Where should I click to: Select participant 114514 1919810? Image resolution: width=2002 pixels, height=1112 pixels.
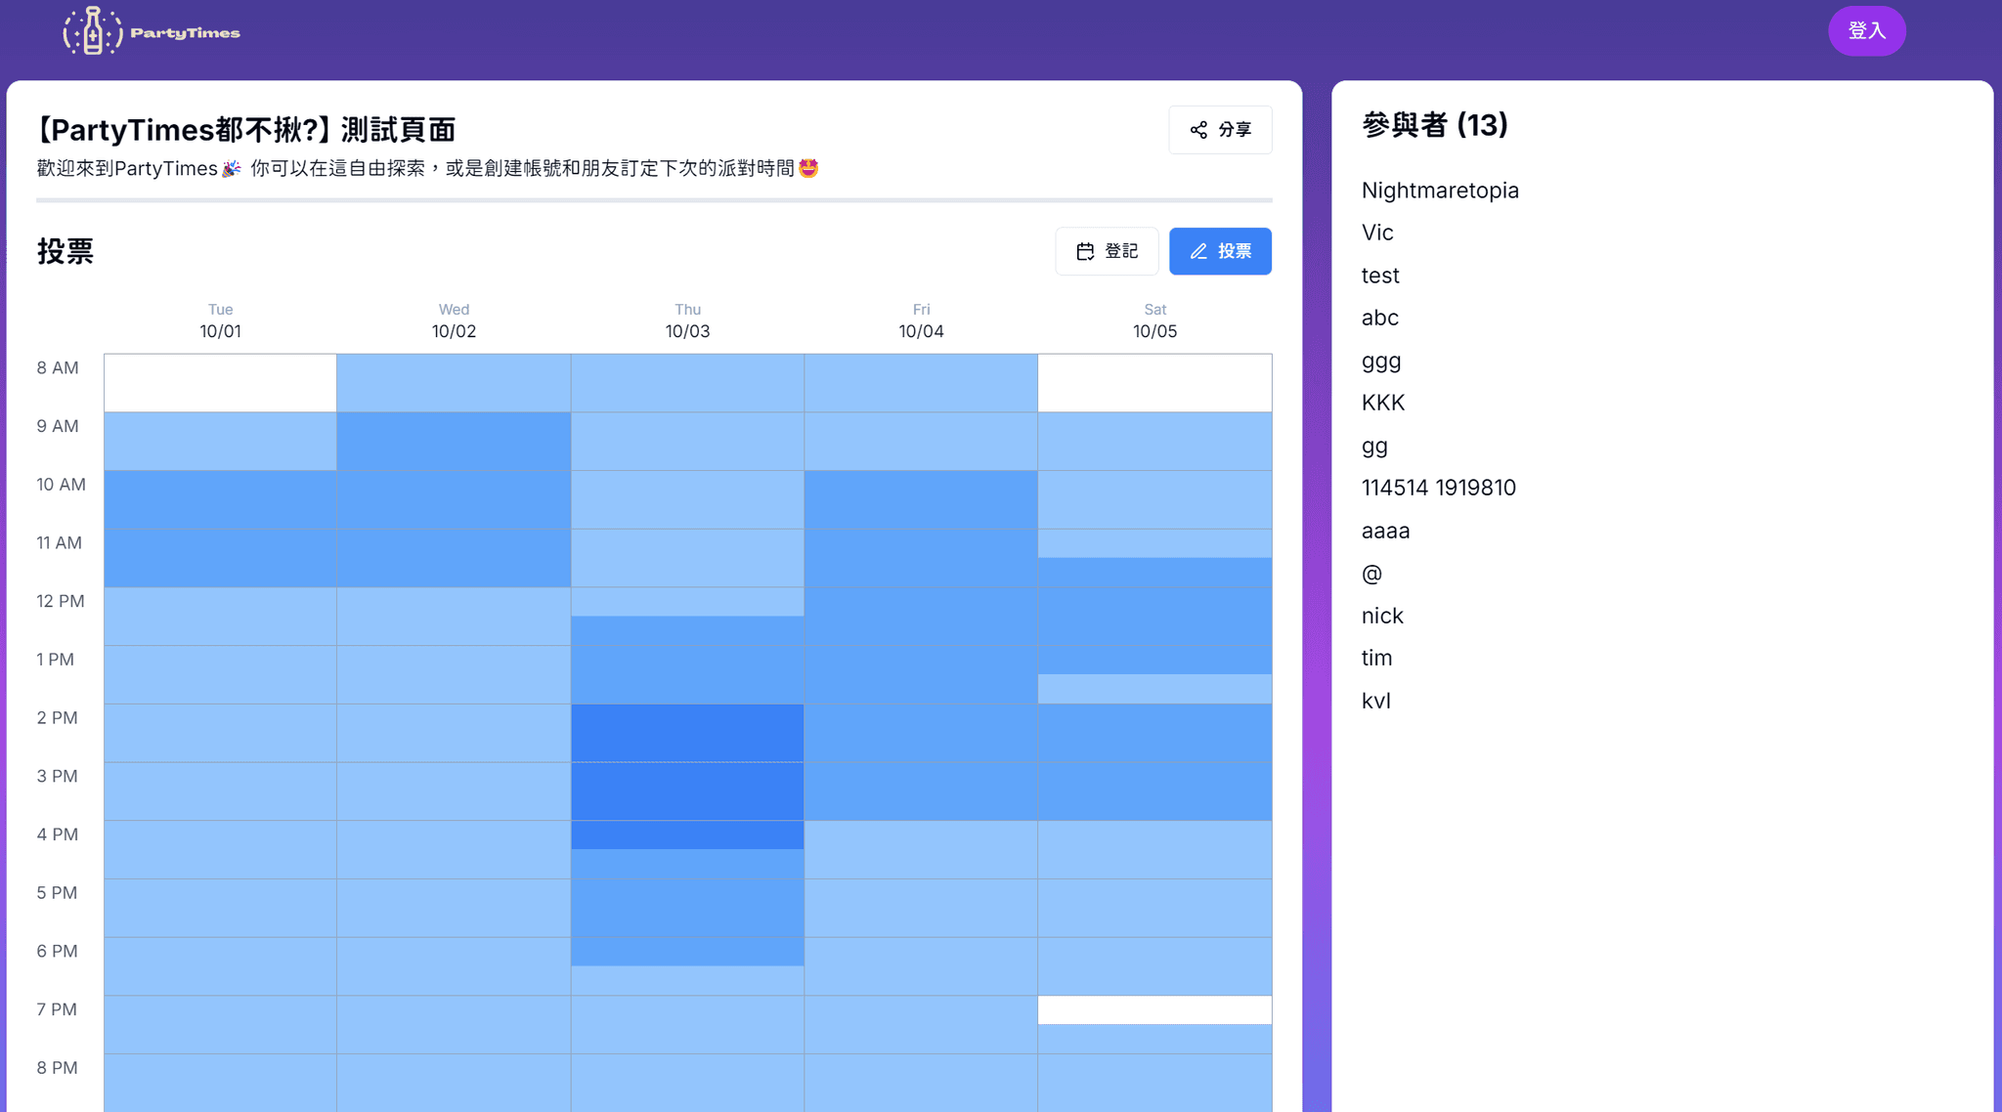pyautogui.click(x=1439, y=488)
